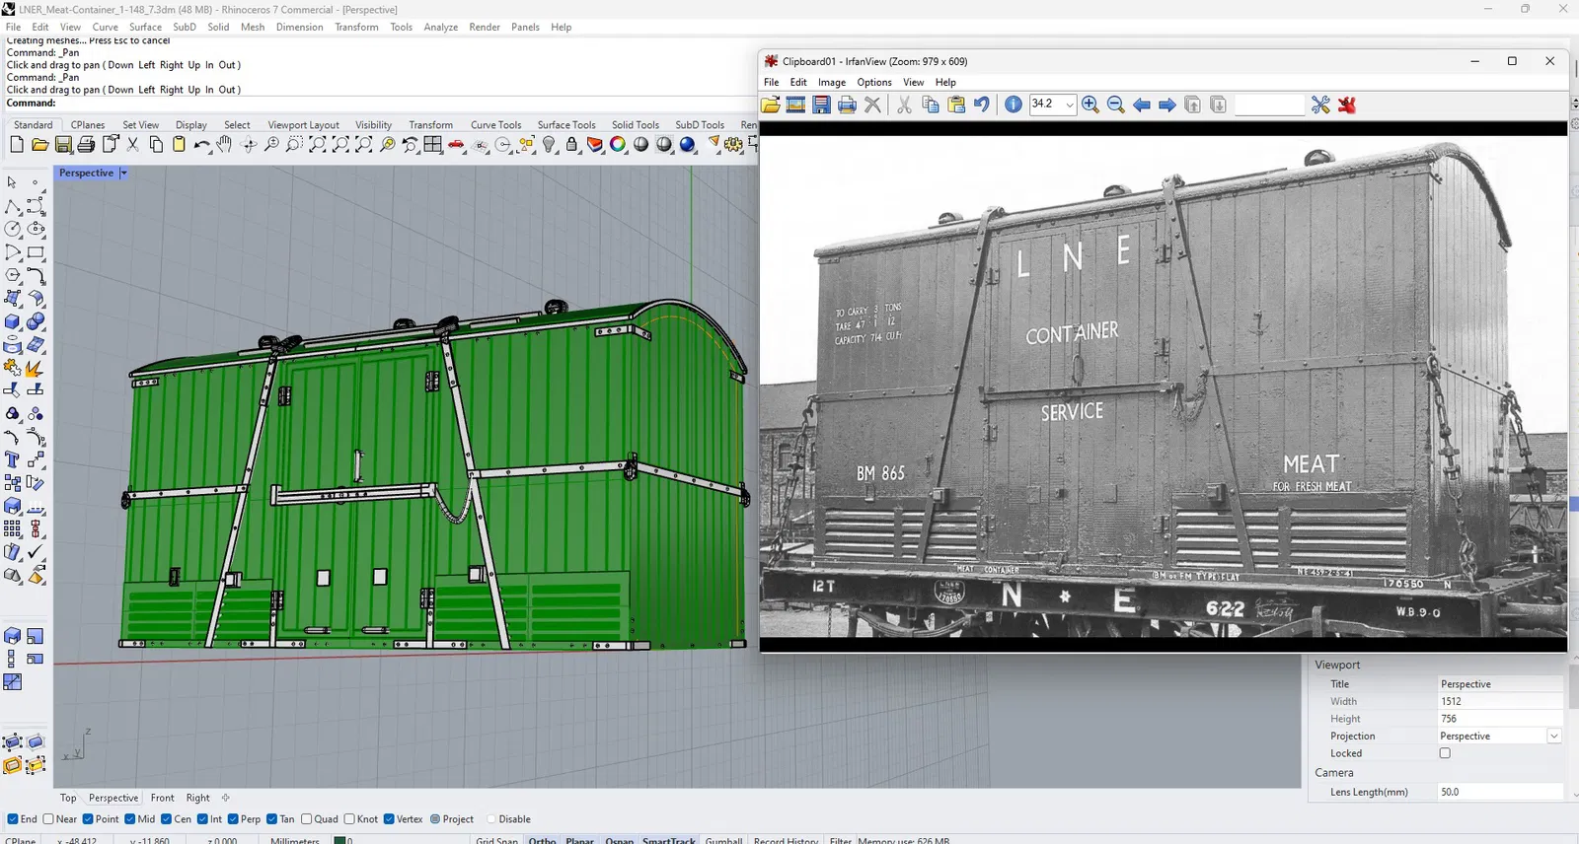
Task: Click the IrfanView image Information icon
Action: pyautogui.click(x=1014, y=105)
